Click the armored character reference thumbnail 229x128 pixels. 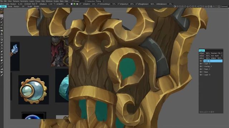coord(60,51)
